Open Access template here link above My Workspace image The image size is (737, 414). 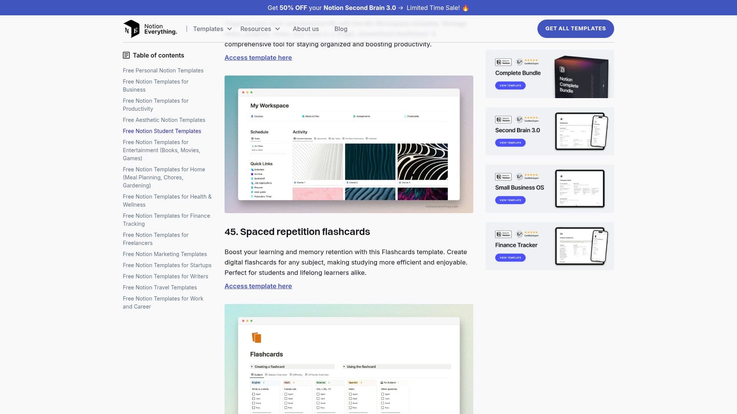tap(258, 58)
